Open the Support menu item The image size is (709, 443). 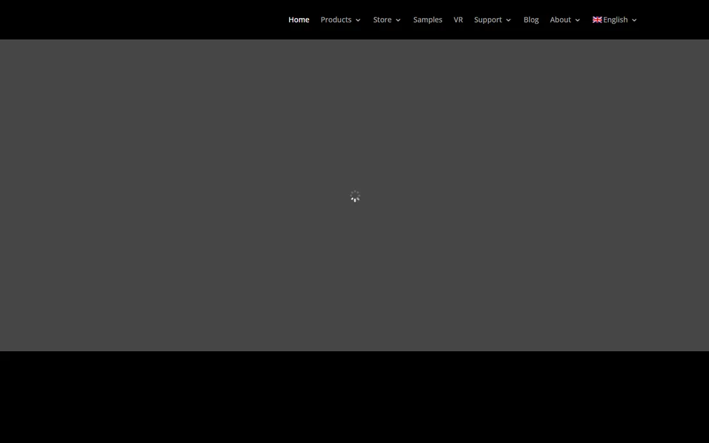(x=487, y=20)
